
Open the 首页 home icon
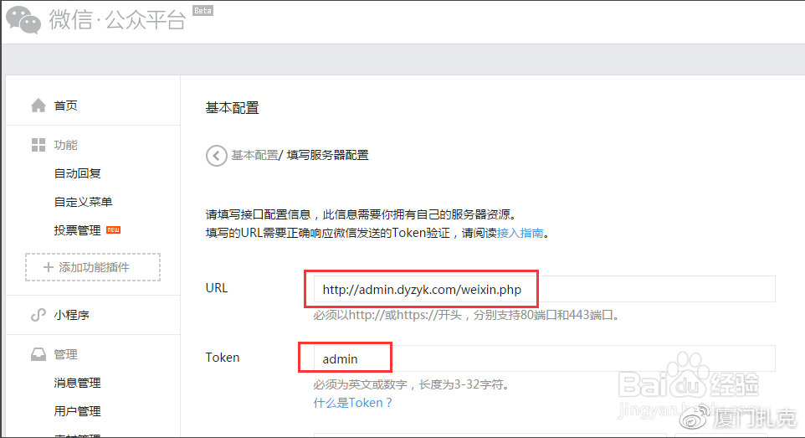click(38, 106)
